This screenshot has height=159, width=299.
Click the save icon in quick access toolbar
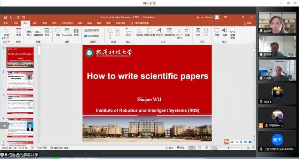point(5,17)
